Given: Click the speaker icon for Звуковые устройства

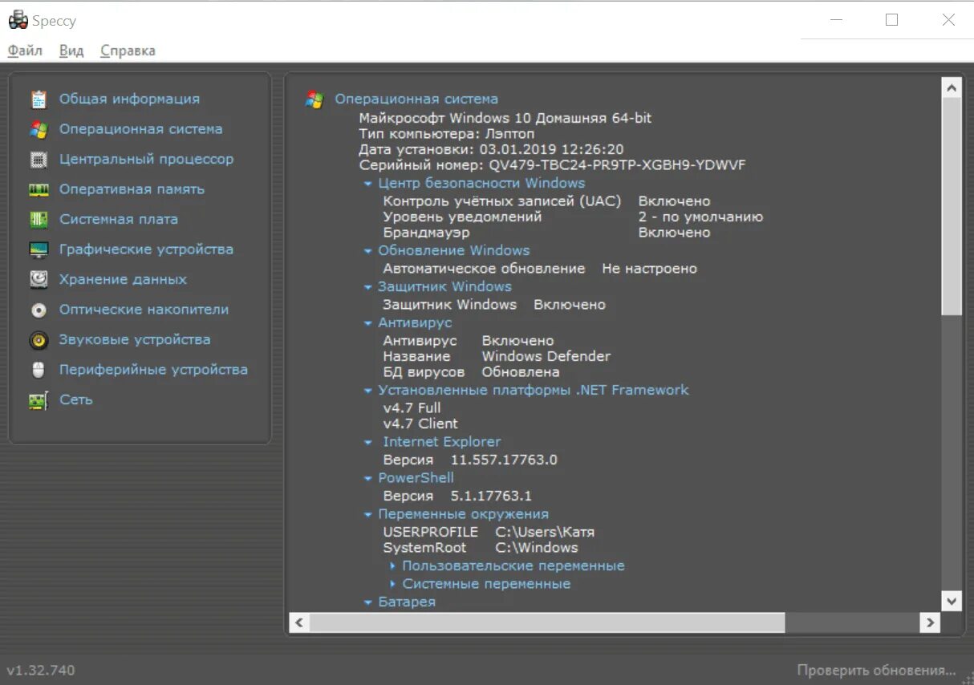Looking at the screenshot, I should (x=39, y=340).
